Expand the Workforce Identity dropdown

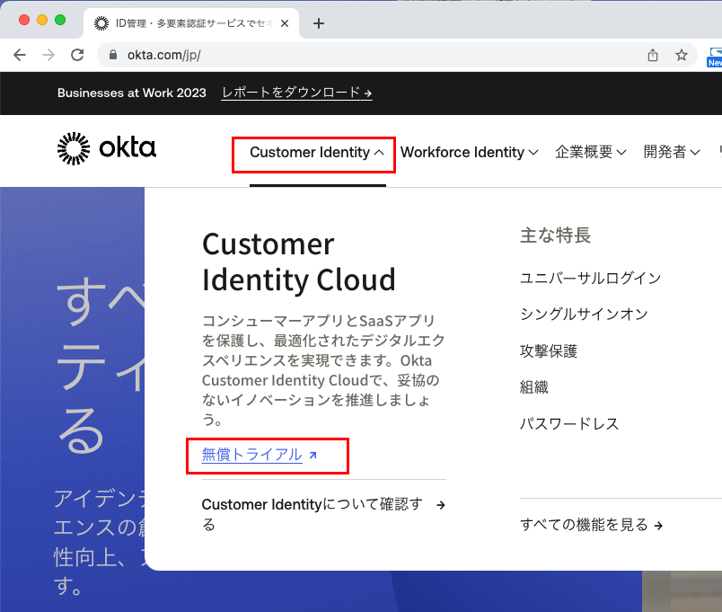point(469,153)
